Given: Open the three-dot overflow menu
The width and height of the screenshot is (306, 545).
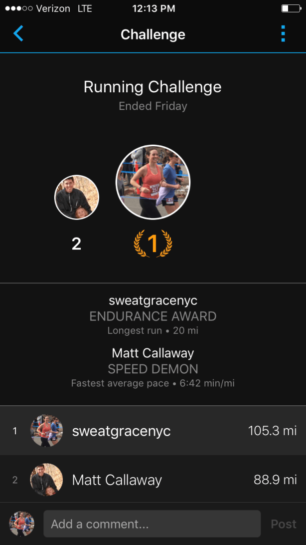Looking at the screenshot, I should 283,34.
